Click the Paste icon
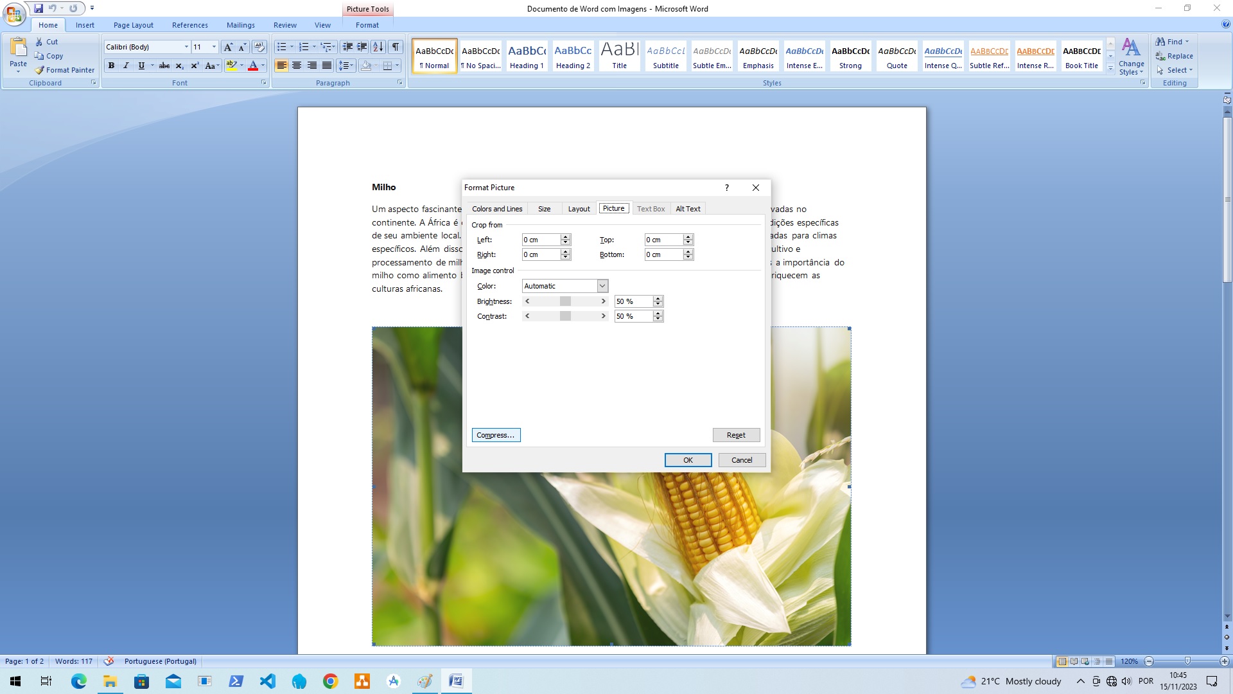The width and height of the screenshot is (1233, 694). point(19,48)
